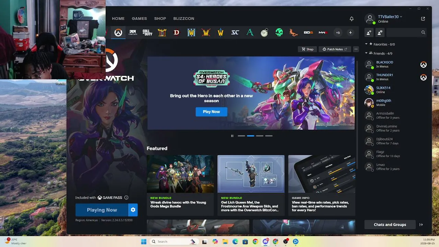
Task: Expand the Chats and Groups panel arrow
Action: [x=421, y=225]
